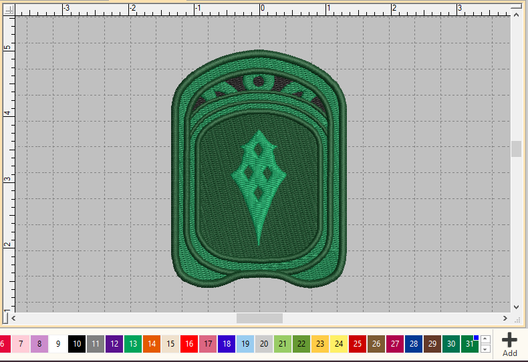Select color swatch 28 navy blue

tap(414, 344)
